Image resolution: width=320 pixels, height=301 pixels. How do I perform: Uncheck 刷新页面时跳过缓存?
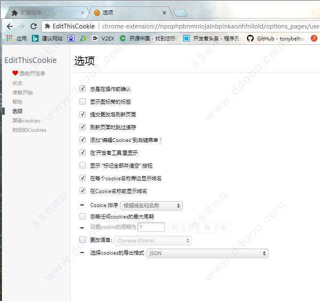tap(83, 127)
